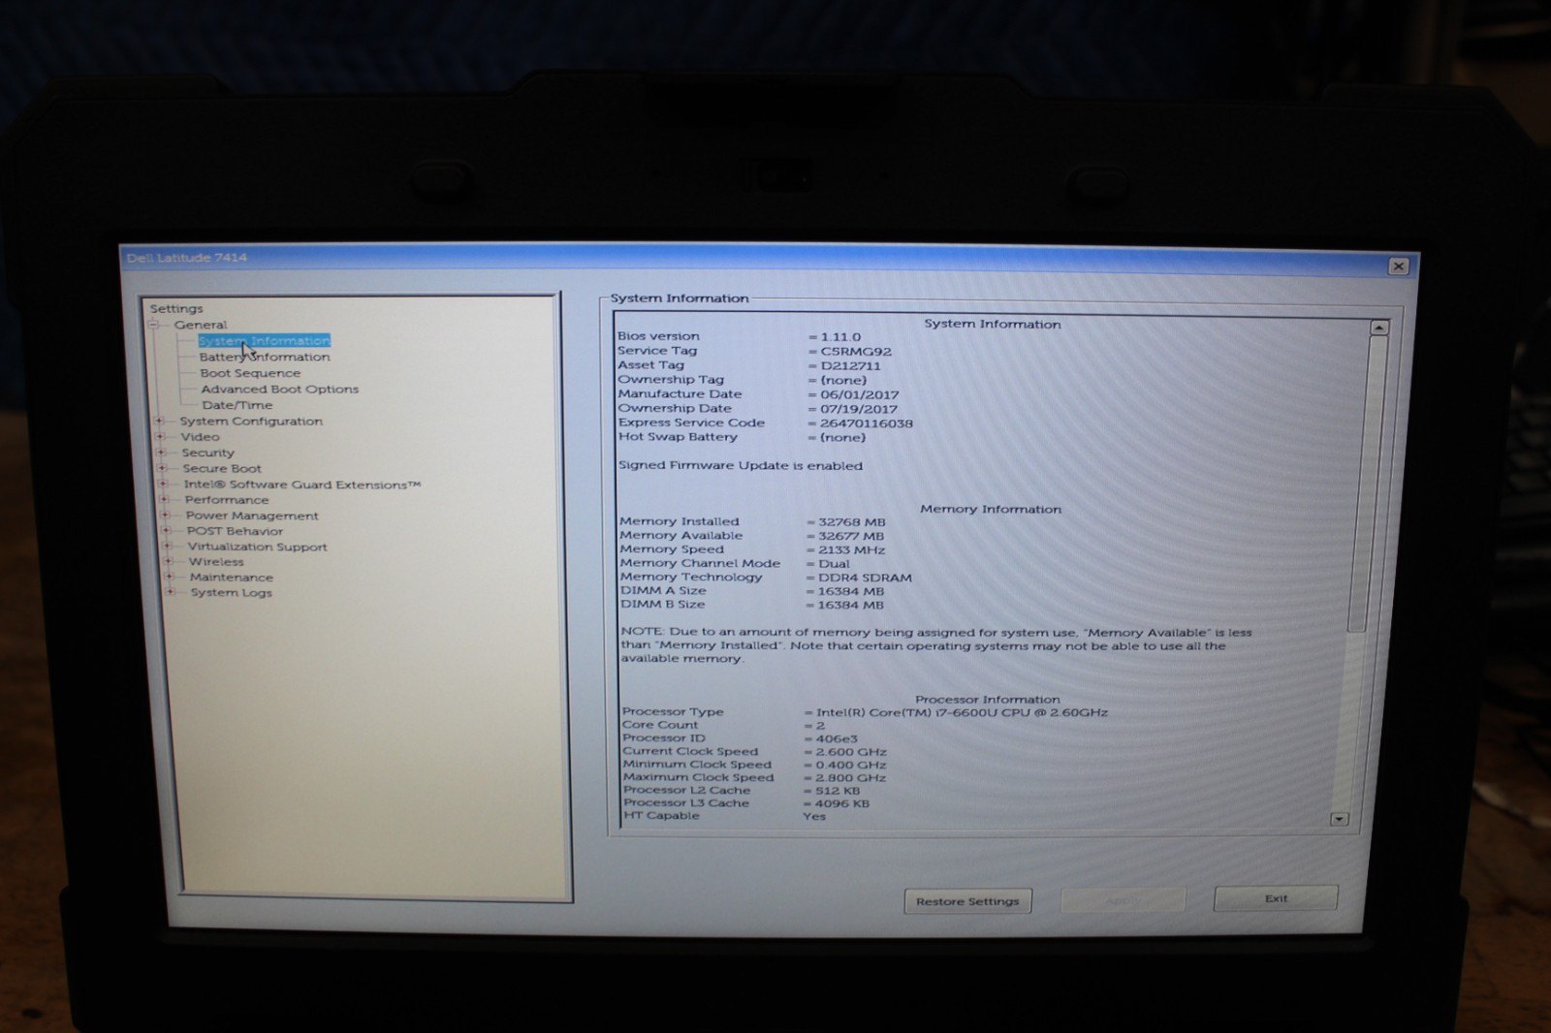
Task: Click the Signed Firmware Update is enabled text
Action: click(741, 466)
